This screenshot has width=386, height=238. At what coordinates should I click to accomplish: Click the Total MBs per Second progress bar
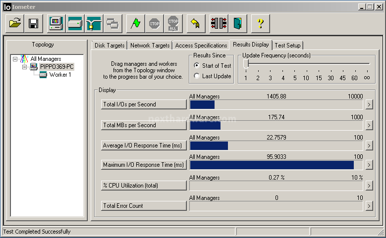click(x=276, y=125)
